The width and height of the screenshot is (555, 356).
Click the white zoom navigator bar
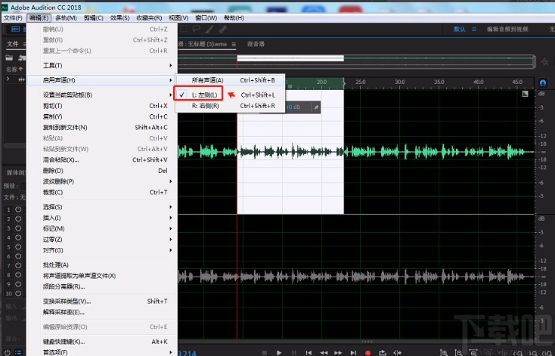pos(290,58)
